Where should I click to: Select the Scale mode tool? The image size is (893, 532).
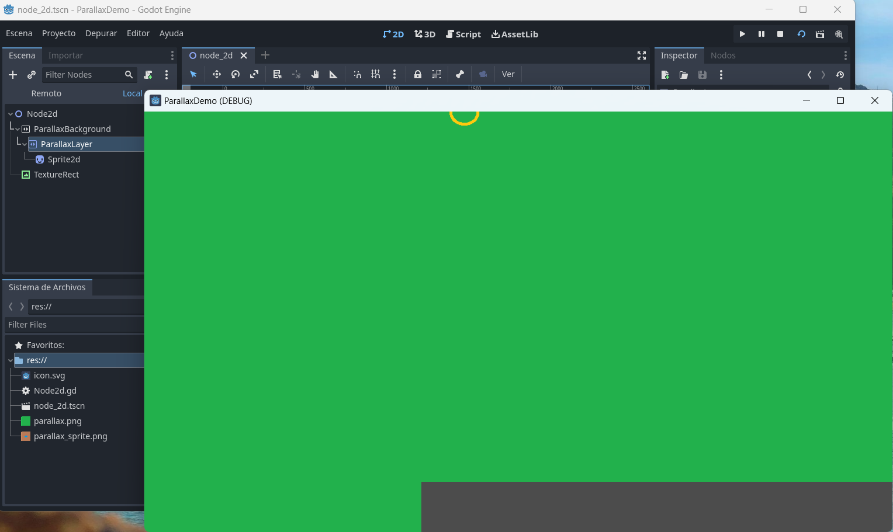(x=254, y=74)
